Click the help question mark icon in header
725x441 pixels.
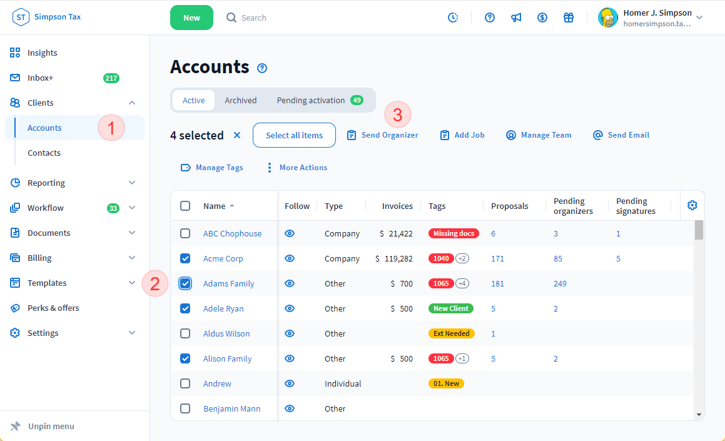tap(490, 18)
